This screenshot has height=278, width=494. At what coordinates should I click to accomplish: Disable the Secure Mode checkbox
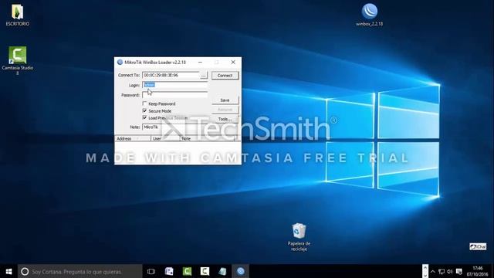144,110
